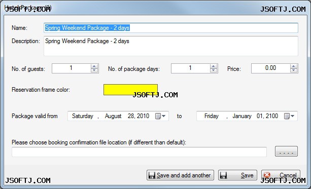311x189 pixels.
Task: Browse for booking confirmation file location
Action: pyautogui.click(x=286, y=152)
